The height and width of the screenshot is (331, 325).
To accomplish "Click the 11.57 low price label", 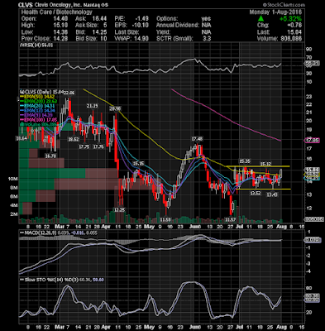I will tap(231, 219).
